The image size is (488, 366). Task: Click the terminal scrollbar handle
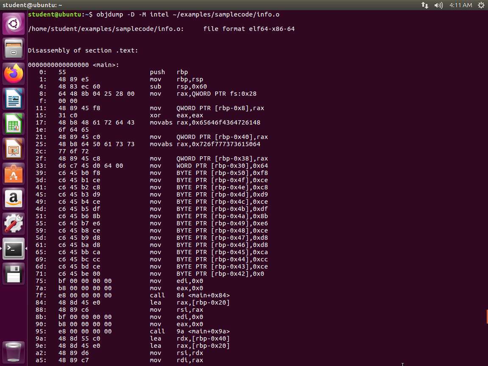[487, 316]
